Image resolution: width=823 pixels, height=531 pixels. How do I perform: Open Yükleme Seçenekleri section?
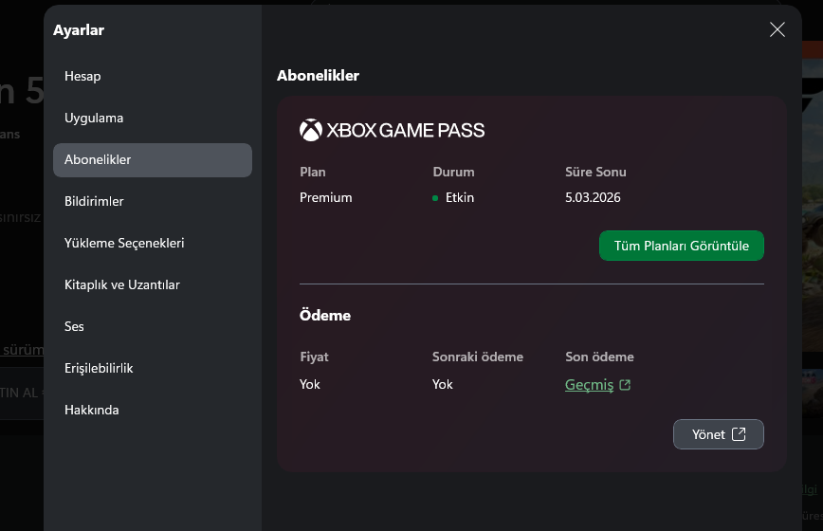click(x=153, y=243)
